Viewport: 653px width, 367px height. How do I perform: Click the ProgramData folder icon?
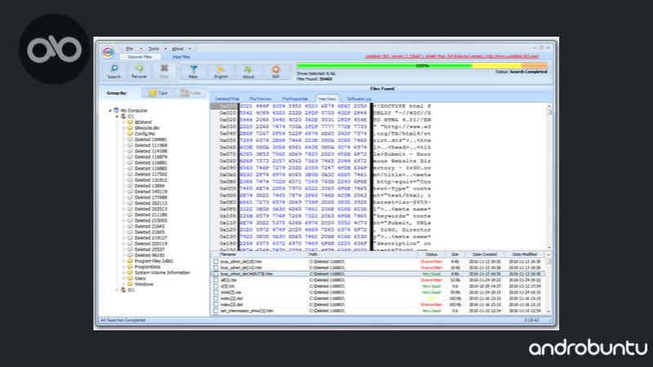[x=130, y=267]
